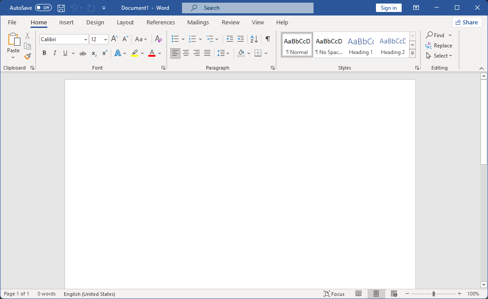This screenshot has width=488, height=299.
Task: Apply subscript formatting
Action: [x=94, y=53]
